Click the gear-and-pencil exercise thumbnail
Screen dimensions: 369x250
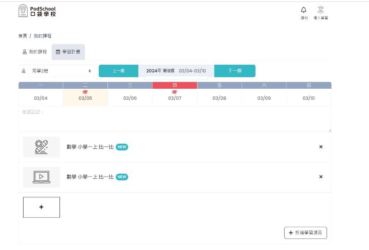click(x=42, y=147)
